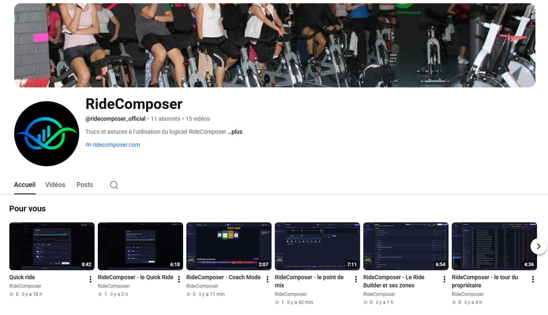The image size is (548, 315).
Task: Click 'il y a 4 h' under le tour du propriétaire
Action: click(473, 303)
